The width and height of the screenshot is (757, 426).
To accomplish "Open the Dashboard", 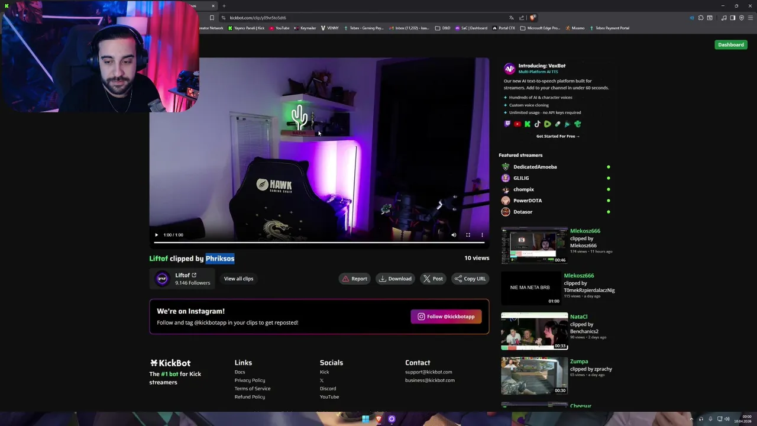I will click(731, 44).
